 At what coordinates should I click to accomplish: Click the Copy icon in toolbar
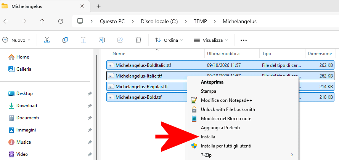point(65,40)
